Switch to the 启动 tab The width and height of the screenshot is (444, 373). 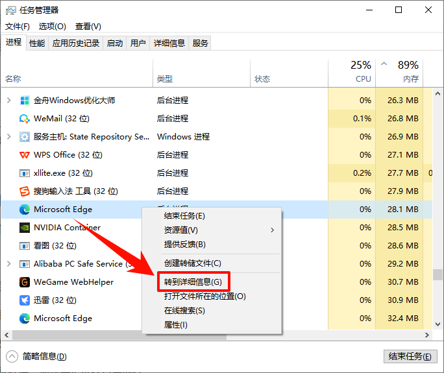(x=115, y=43)
